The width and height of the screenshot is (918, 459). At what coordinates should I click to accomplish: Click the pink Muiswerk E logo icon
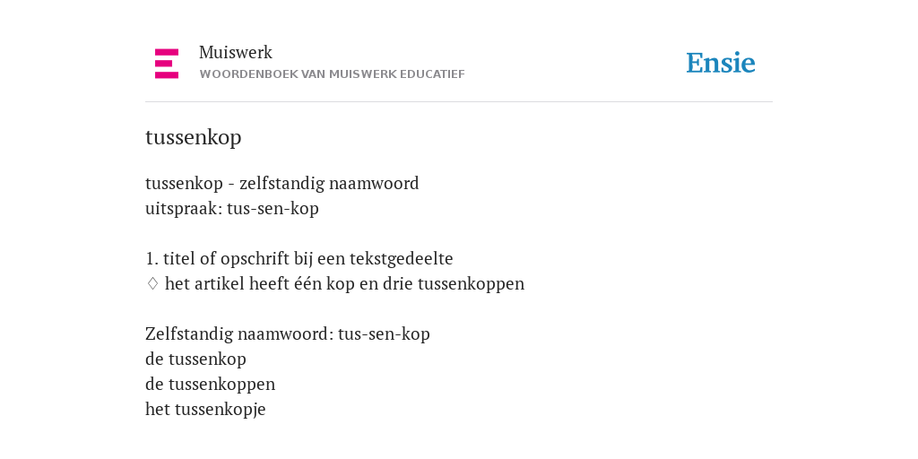pyautogui.click(x=167, y=64)
